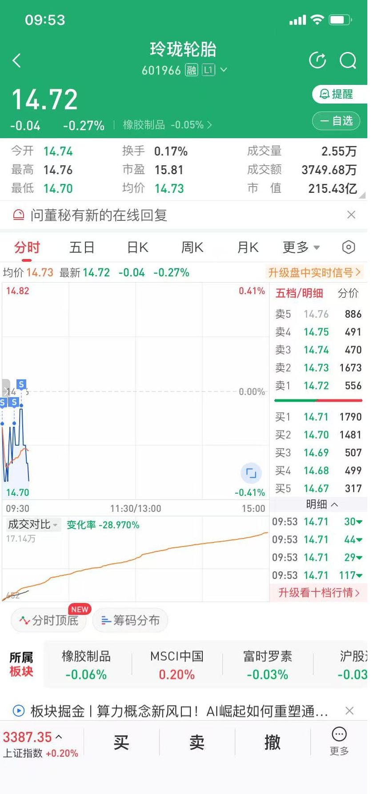This screenshot has width=374, height=794.
Task: Tap the 买2 14.70 1481 order row
Action: pos(318,435)
